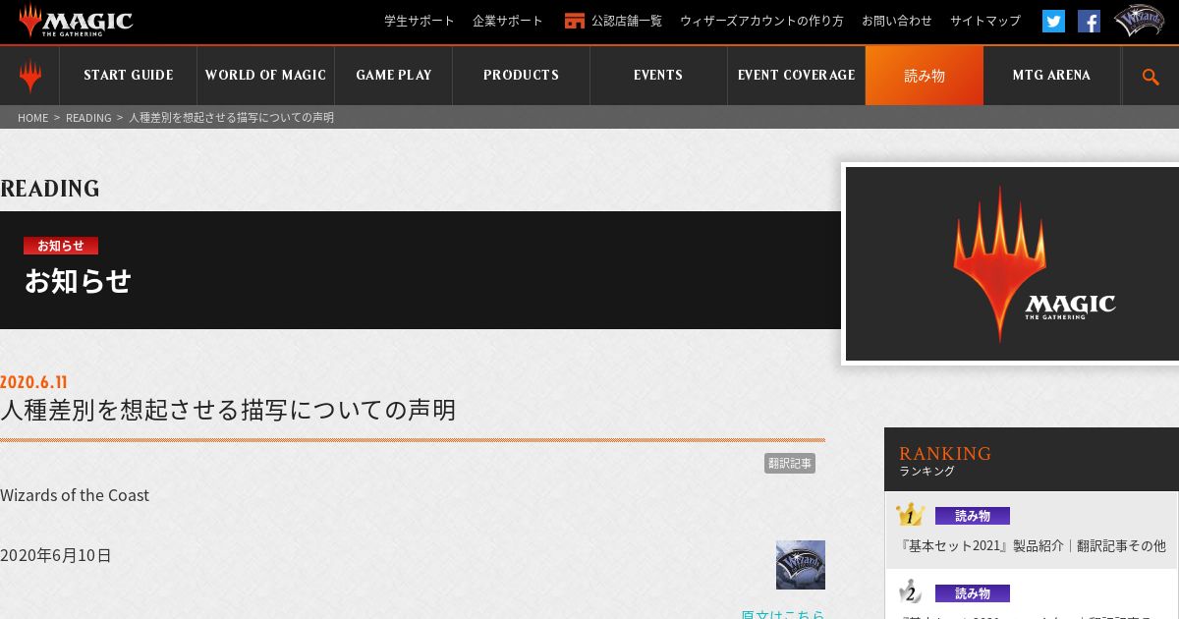The height and width of the screenshot is (619, 1179).
Task: Open 公認店舗一覧 store list link
Action: [627, 21]
